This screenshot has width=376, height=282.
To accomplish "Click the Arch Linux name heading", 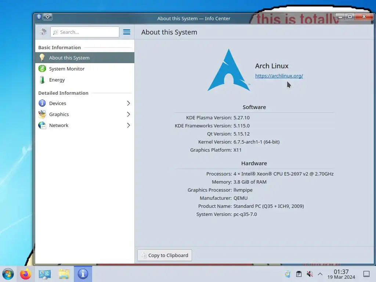I will pyautogui.click(x=272, y=66).
